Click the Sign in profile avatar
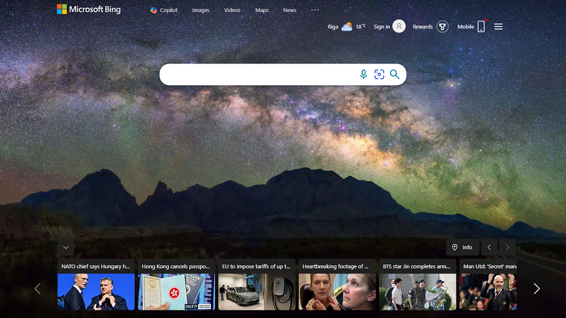This screenshot has height=318, width=566. coord(399,26)
